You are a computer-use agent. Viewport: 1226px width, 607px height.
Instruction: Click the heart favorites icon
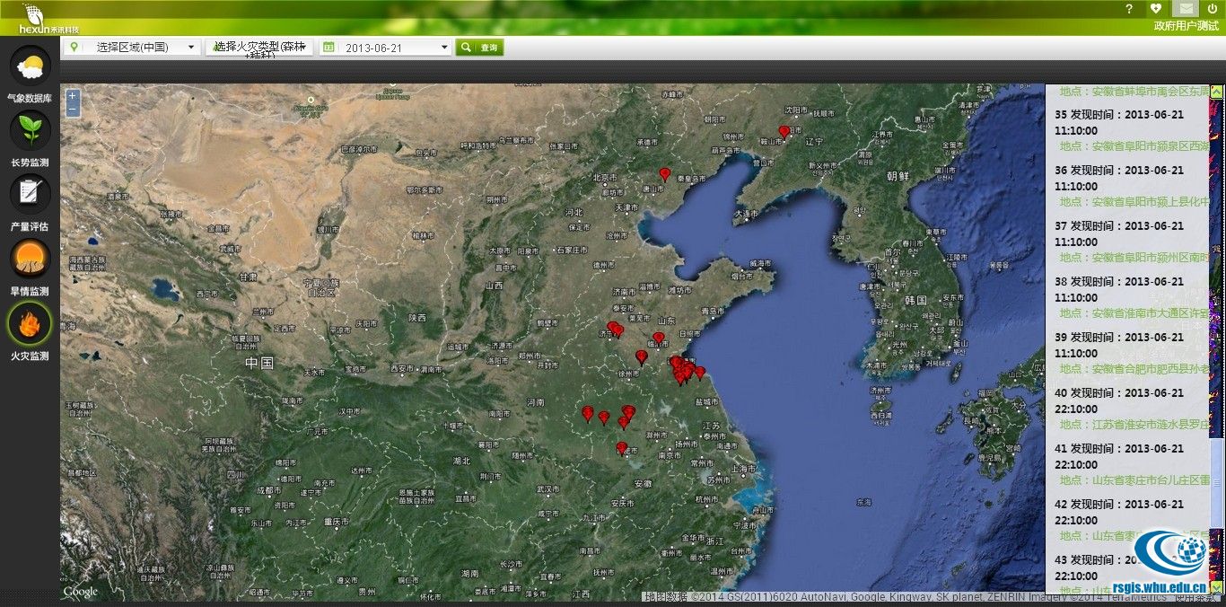[x=1156, y=8]
